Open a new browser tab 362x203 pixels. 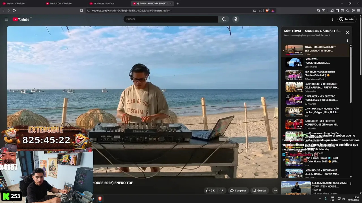[178, 3]
